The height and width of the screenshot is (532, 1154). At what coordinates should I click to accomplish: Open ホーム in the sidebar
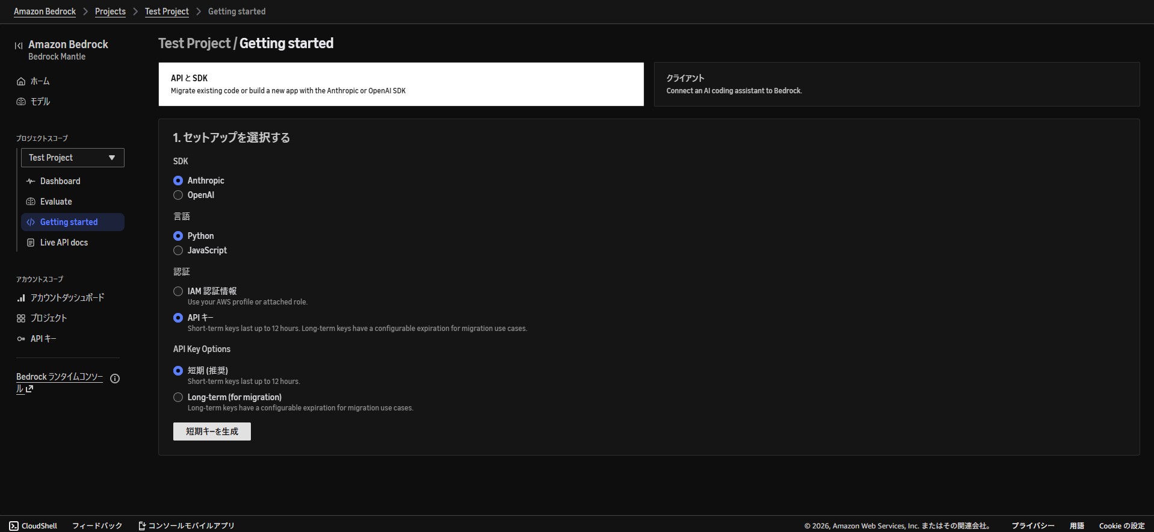40,81
